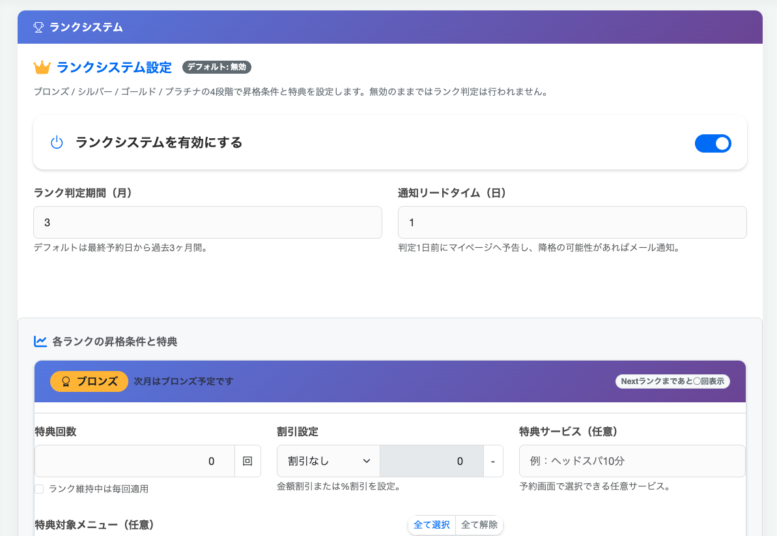
Task: Select the ブロンズ rank badge
Action: pyautogui.click(x=89, y=381)
